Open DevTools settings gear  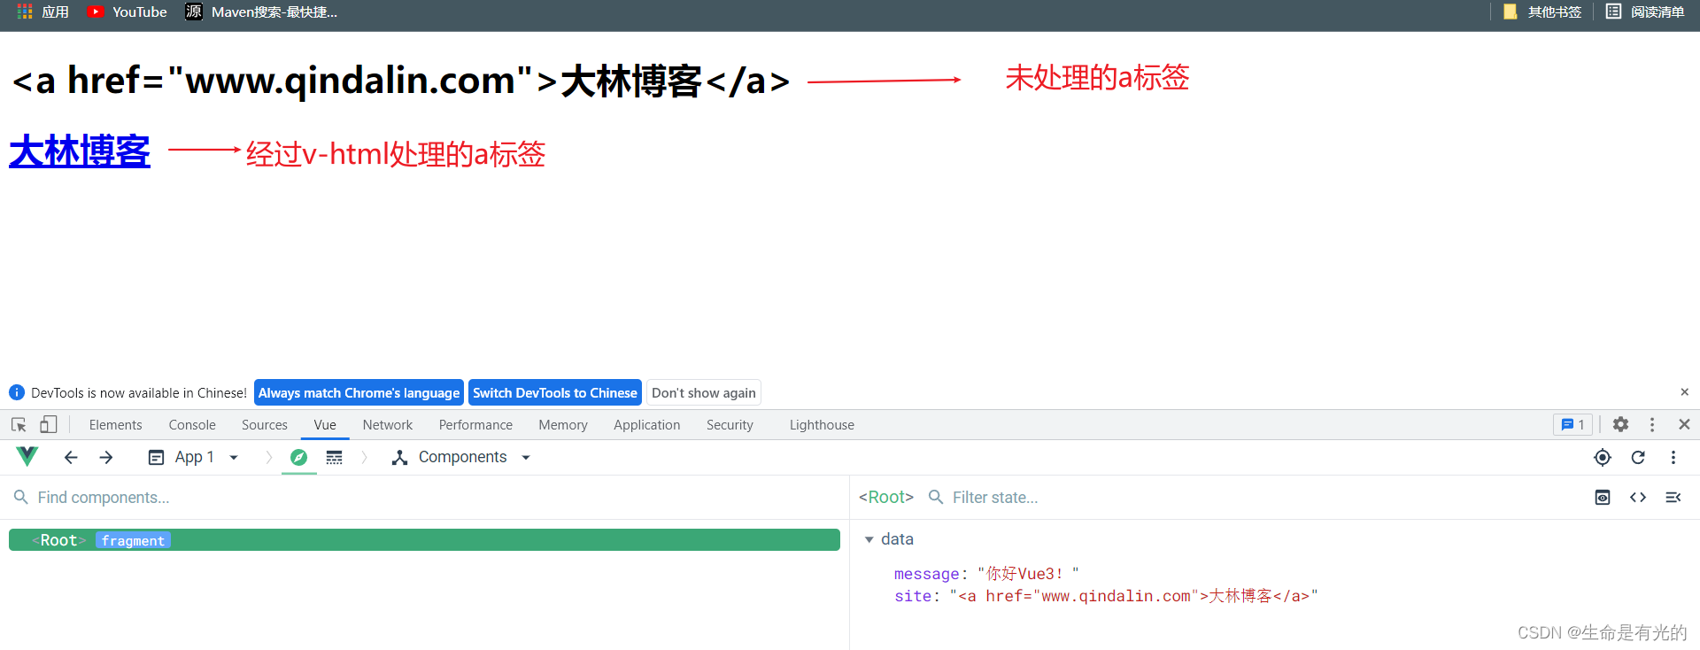coord(1620,425)
